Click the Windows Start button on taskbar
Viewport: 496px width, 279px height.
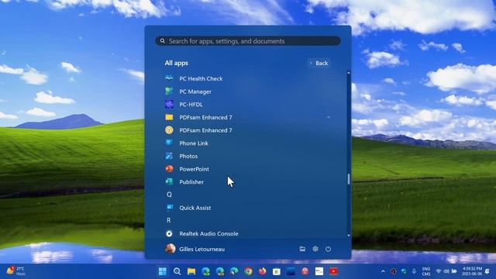pos(163,271)
